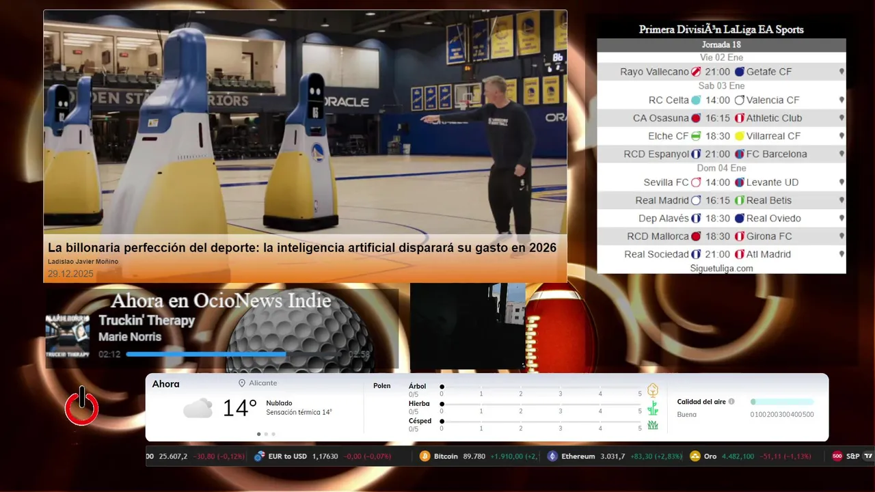Click the Oro price 4.482,100

[738, 456]
